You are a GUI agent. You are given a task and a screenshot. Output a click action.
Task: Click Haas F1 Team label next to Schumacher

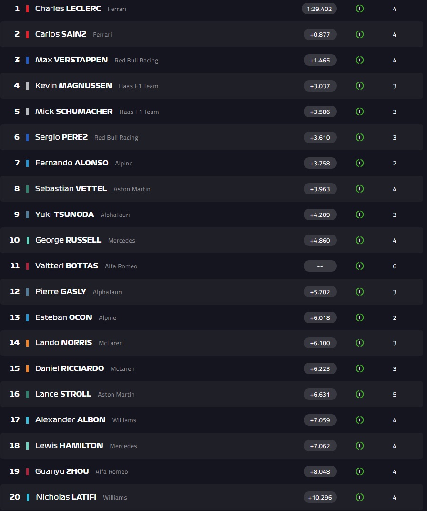point(139,112)
